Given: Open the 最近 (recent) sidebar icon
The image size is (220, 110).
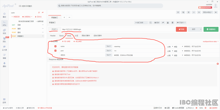Looking at the screenshot, I should click(5, 15).
